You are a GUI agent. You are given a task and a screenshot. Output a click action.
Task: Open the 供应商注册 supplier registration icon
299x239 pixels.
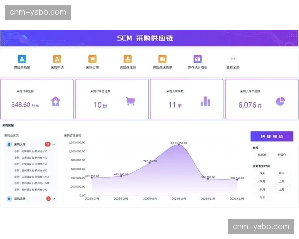128,59
